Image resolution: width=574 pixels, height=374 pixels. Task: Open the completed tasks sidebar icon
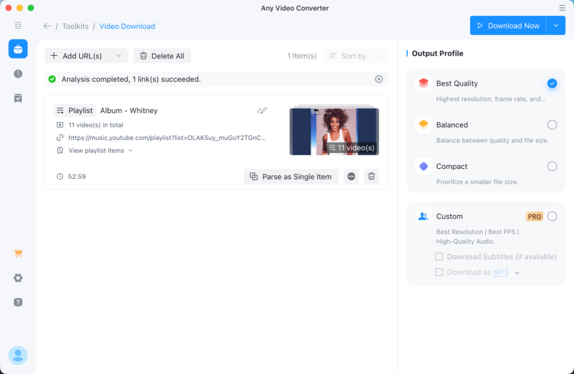[x=18, y=98]
